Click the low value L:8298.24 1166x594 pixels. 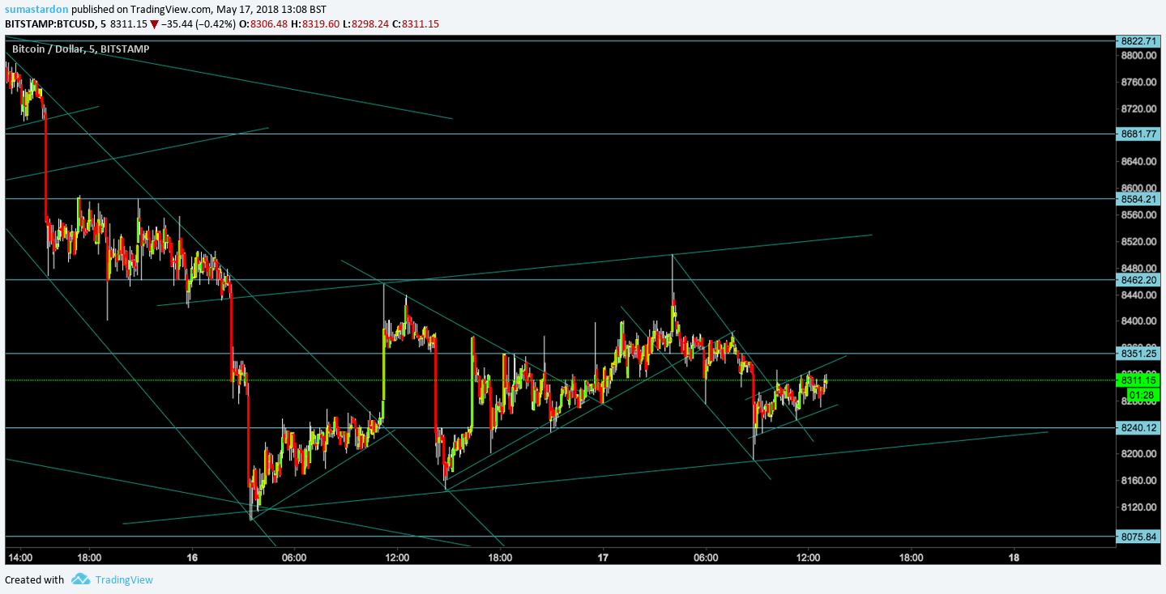[366, 23]
